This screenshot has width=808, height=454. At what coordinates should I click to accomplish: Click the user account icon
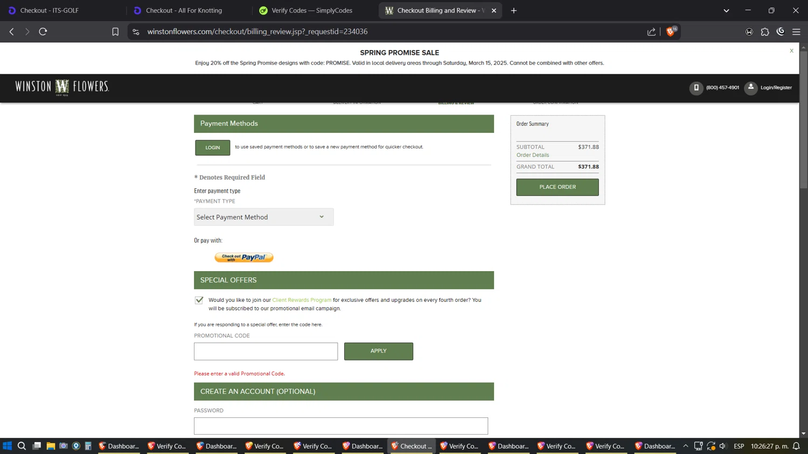(x=751, y=88)
